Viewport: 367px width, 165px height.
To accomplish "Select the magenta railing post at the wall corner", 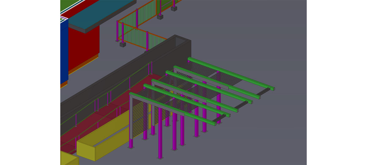I will 147,40.
